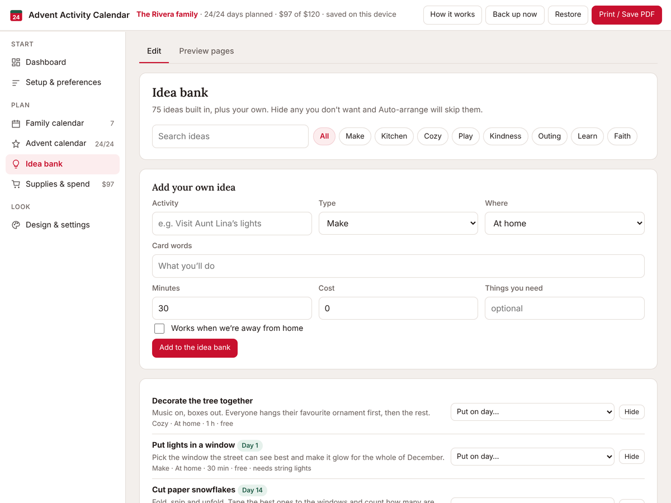Open Setup & preferences in sidebar
671x503 pixels.
click(x=63, y=82)
